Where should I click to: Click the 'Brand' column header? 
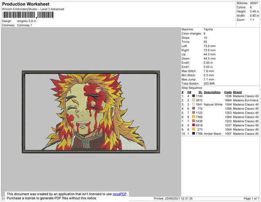237,92
